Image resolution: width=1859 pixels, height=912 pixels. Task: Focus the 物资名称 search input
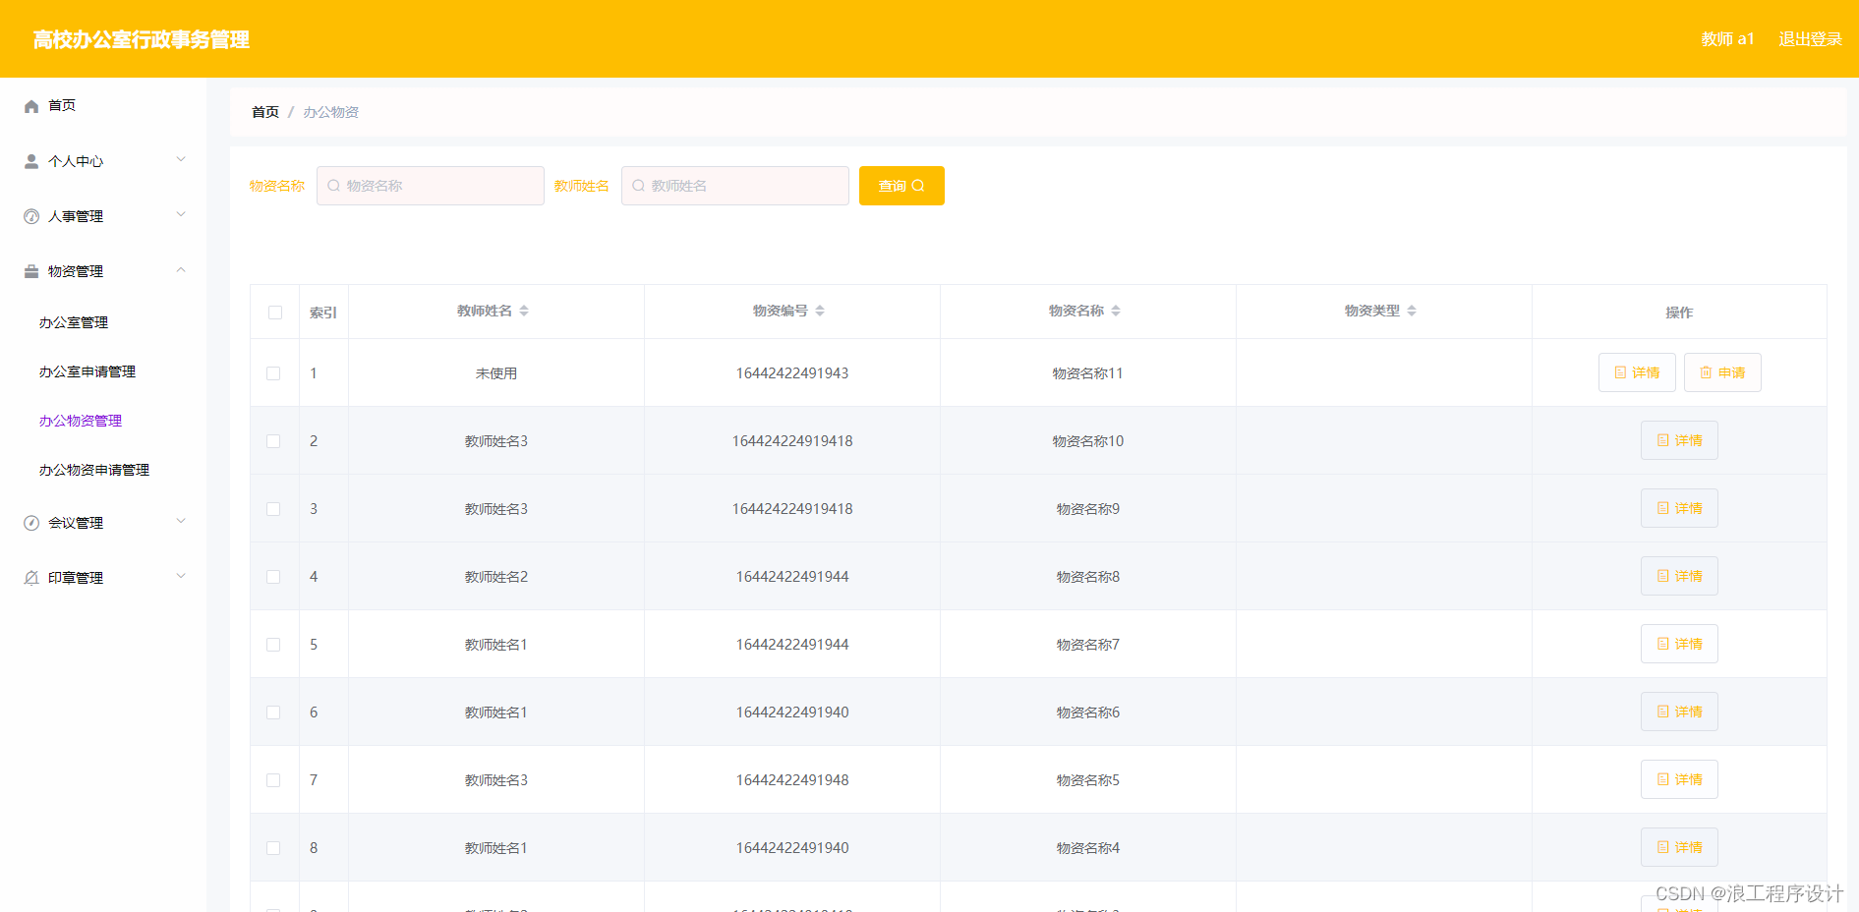click(x=431, y=186)
